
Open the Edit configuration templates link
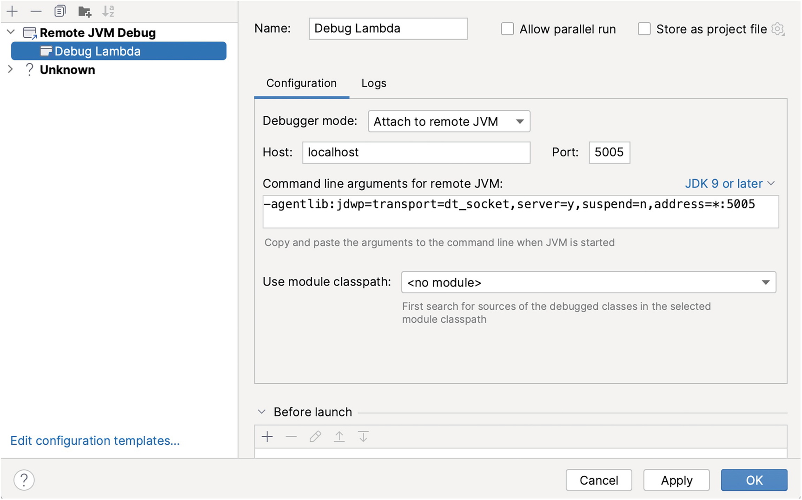coord(95,440)
